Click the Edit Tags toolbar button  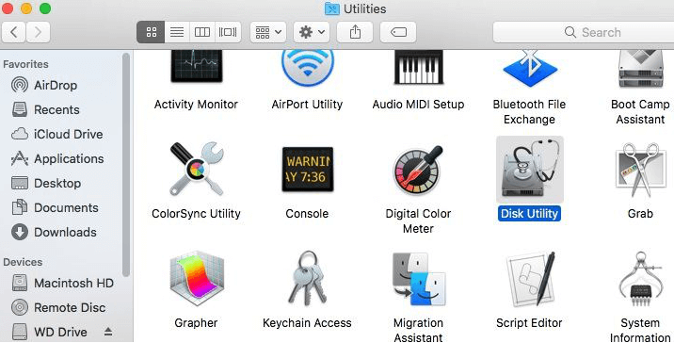coord(398,32)
